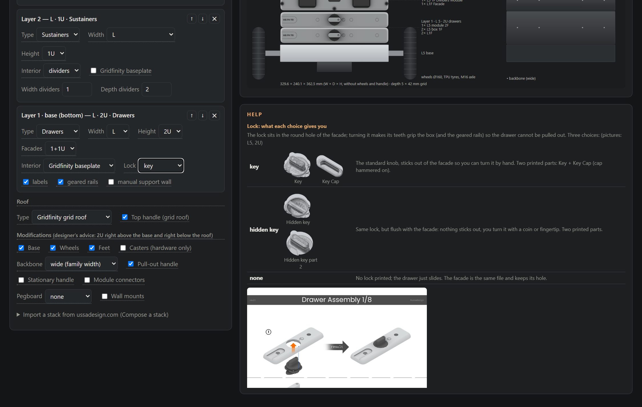The image size is (642, 407).
Task: Toggle the Wheels modification
Action: (53, 248)
